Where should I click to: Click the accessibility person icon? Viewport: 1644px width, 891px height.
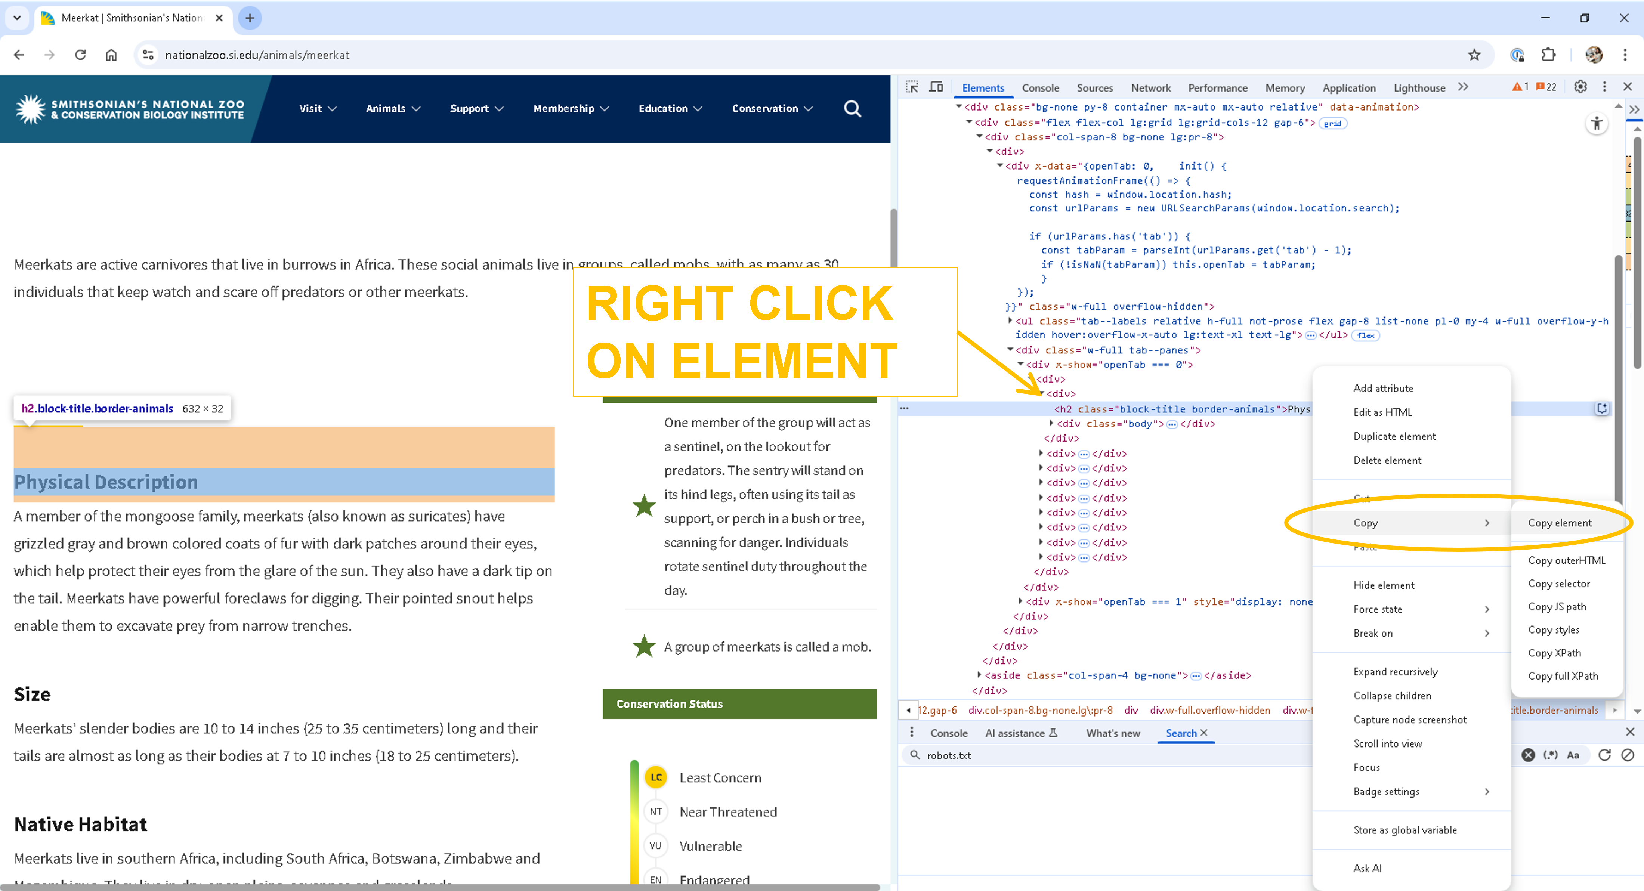pos(1597,123)
